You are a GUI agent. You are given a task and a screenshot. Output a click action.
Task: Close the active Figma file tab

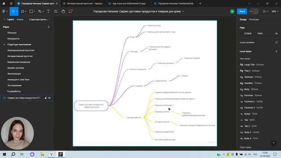57,4
